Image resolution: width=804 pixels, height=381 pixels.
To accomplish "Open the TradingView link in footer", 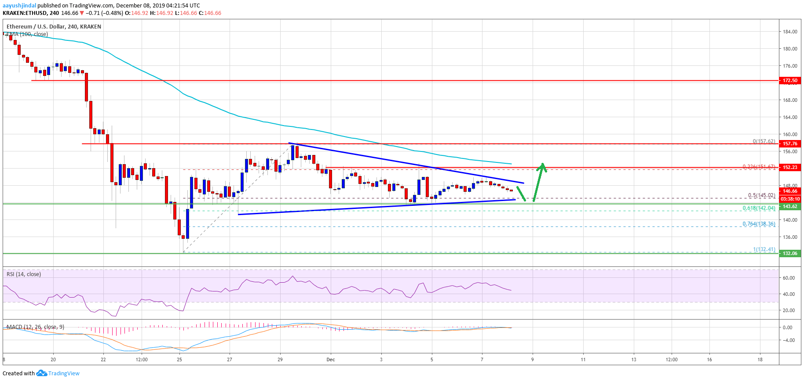I will pyautogui.click(x=64, y=374).
